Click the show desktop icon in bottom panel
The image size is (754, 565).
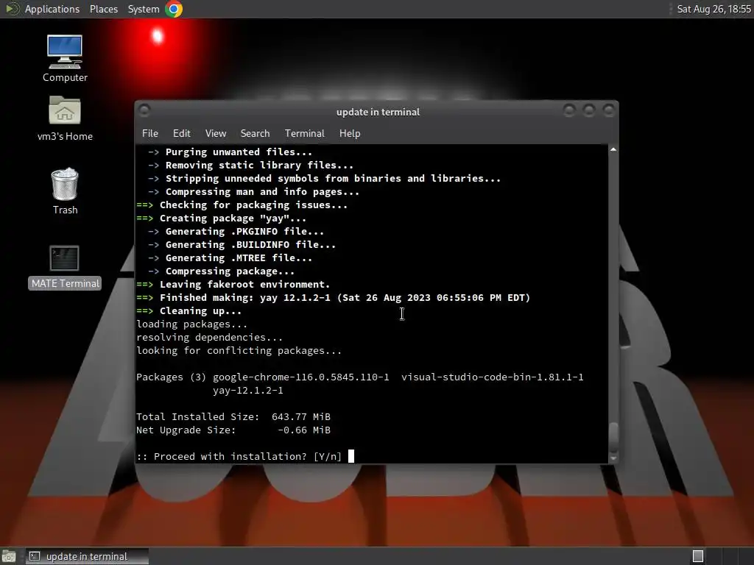pos(8,556)
